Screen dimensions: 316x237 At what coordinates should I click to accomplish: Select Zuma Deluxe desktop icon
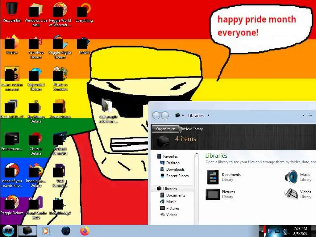click(x=60, y=108)
